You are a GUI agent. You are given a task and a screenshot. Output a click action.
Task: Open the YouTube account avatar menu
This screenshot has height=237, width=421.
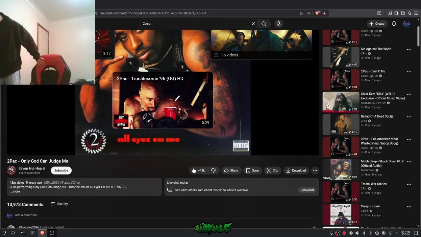[x=407, y=24]
